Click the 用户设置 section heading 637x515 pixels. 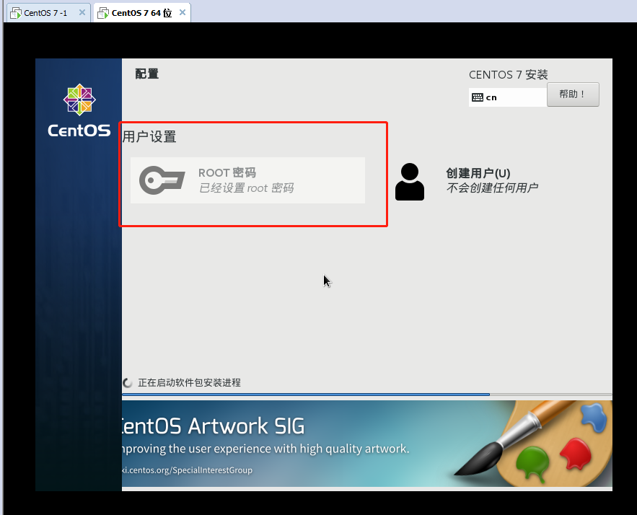pyautogui.click(x=149, y=137)
